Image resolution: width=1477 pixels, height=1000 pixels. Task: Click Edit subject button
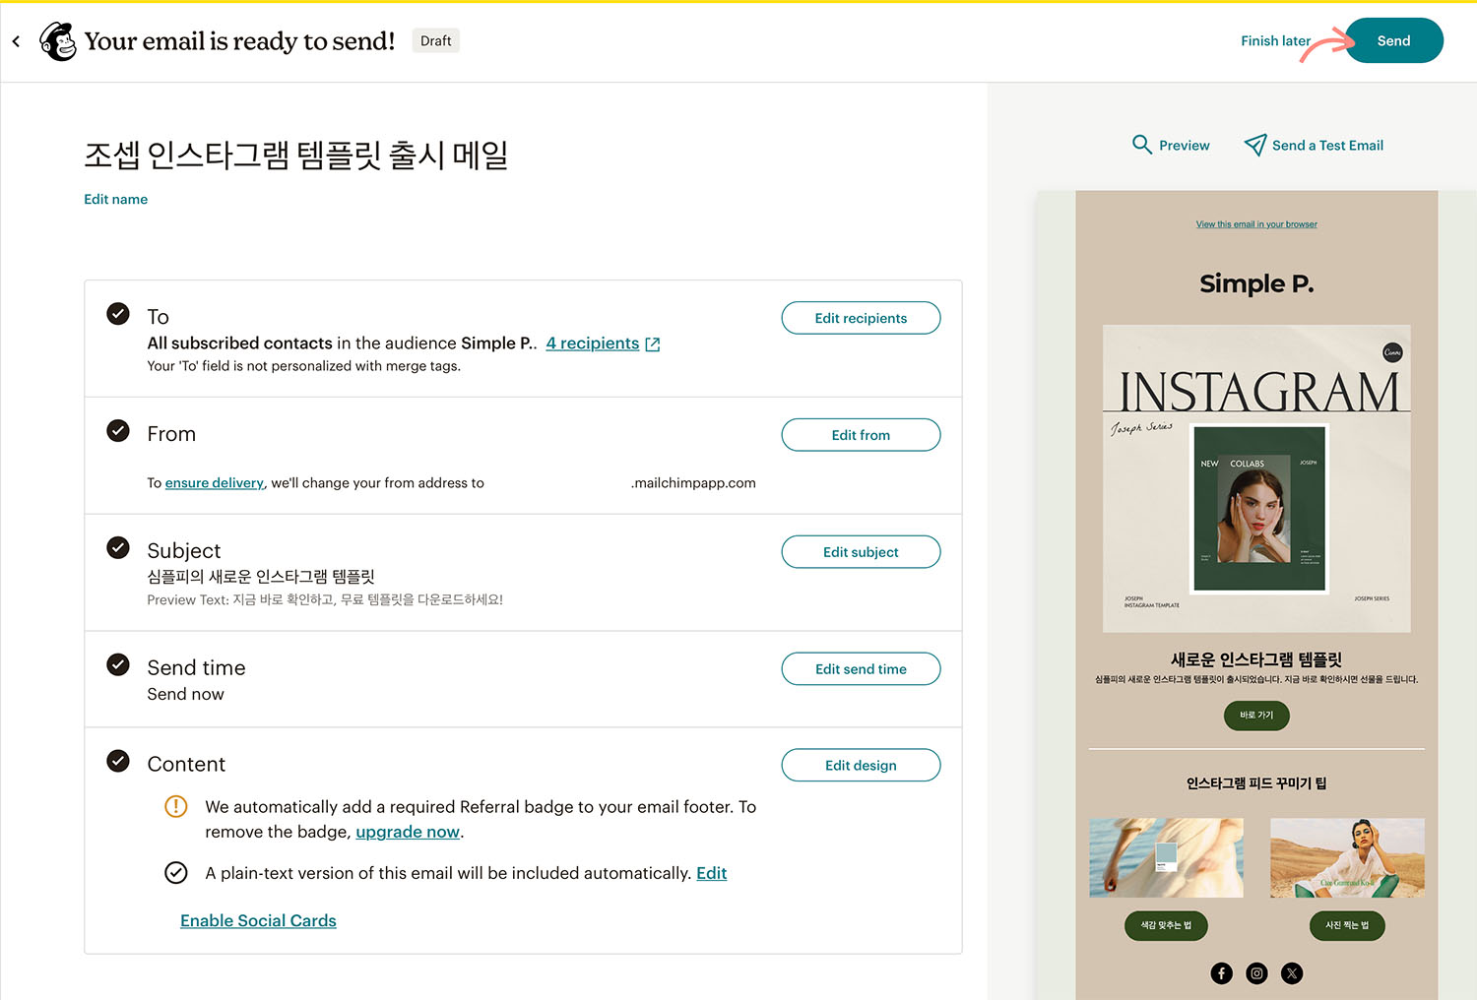coord(861,552)
